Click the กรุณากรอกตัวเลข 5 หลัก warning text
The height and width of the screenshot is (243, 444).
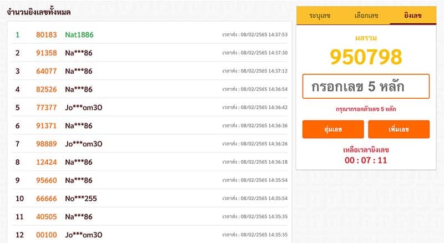[x=366, y=109]
